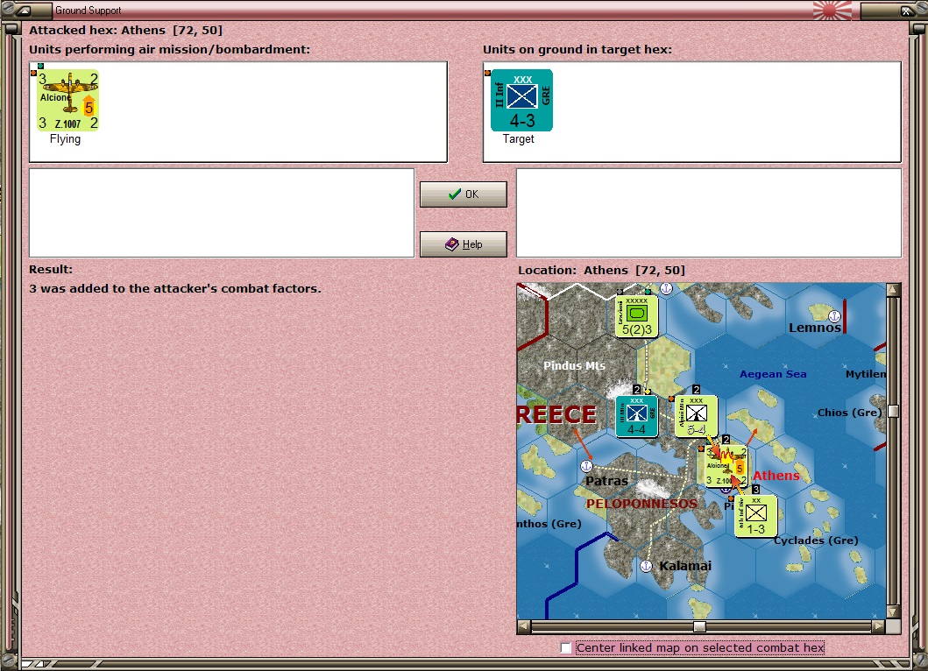Click the 5(2)3 army counter on map
Screen dimensions: 928x671
637,316
